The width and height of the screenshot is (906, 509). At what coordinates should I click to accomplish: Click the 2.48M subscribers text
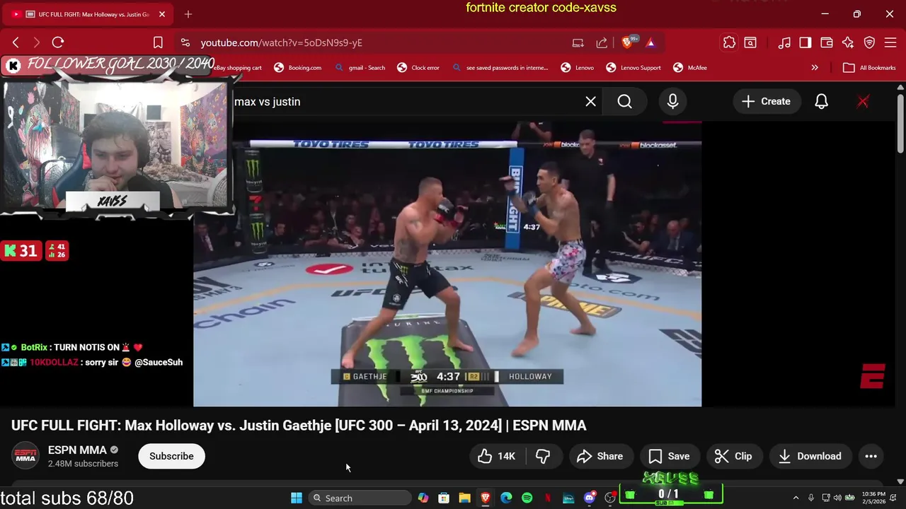pyautogui.click(x=83, y=464)
